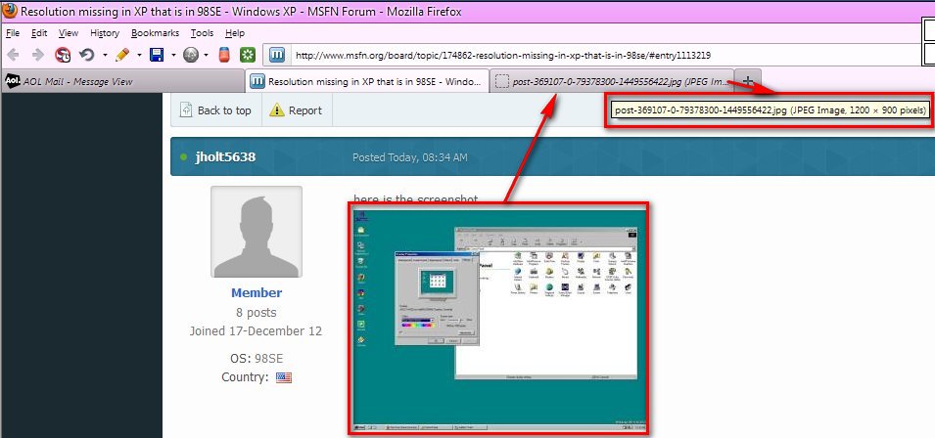This screenshot has width=935, height=438.
Task: Click the '8 posts' count text
Action: [257, 313]
